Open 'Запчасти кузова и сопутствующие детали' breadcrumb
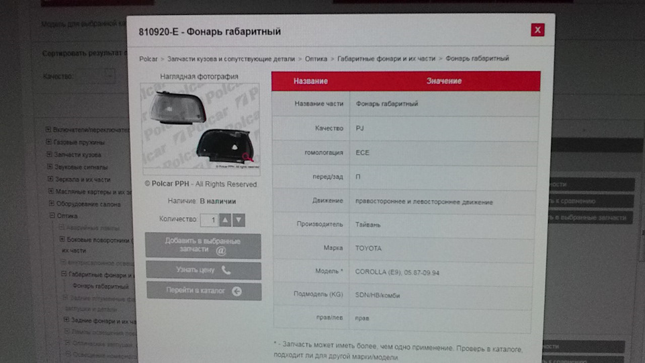 pyautogui.click(x=230, y=59)
